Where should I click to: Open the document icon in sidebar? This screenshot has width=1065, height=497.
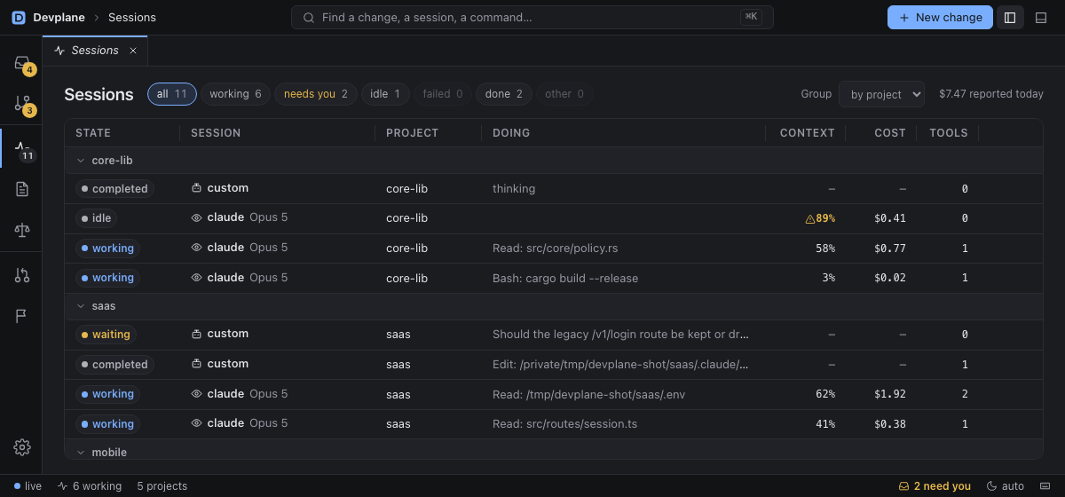tap(22, 189)
